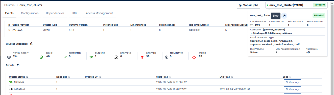Click the stop cluster icon in popup
334x95 pixels.
284,16
